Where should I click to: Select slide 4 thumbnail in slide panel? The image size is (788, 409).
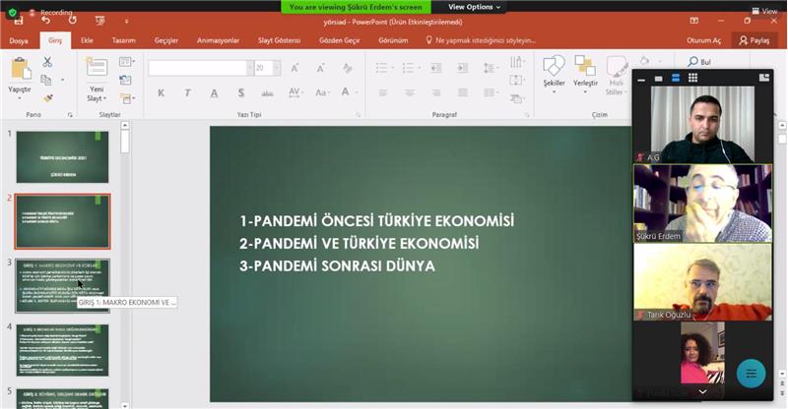(x=62, y=348)
